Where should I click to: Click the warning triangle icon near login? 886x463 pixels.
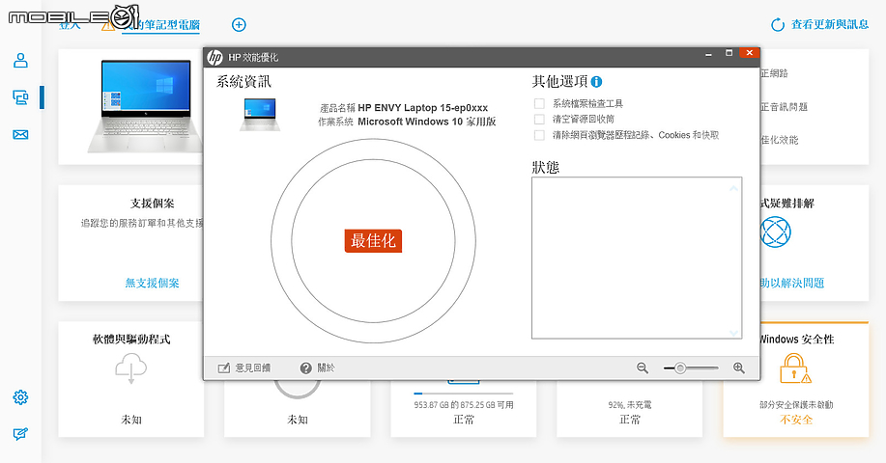pos(107,25)
